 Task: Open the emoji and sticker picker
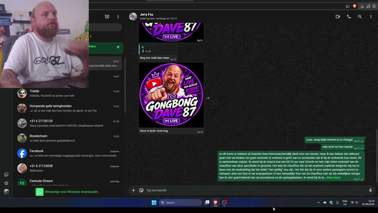click(141, 190)
